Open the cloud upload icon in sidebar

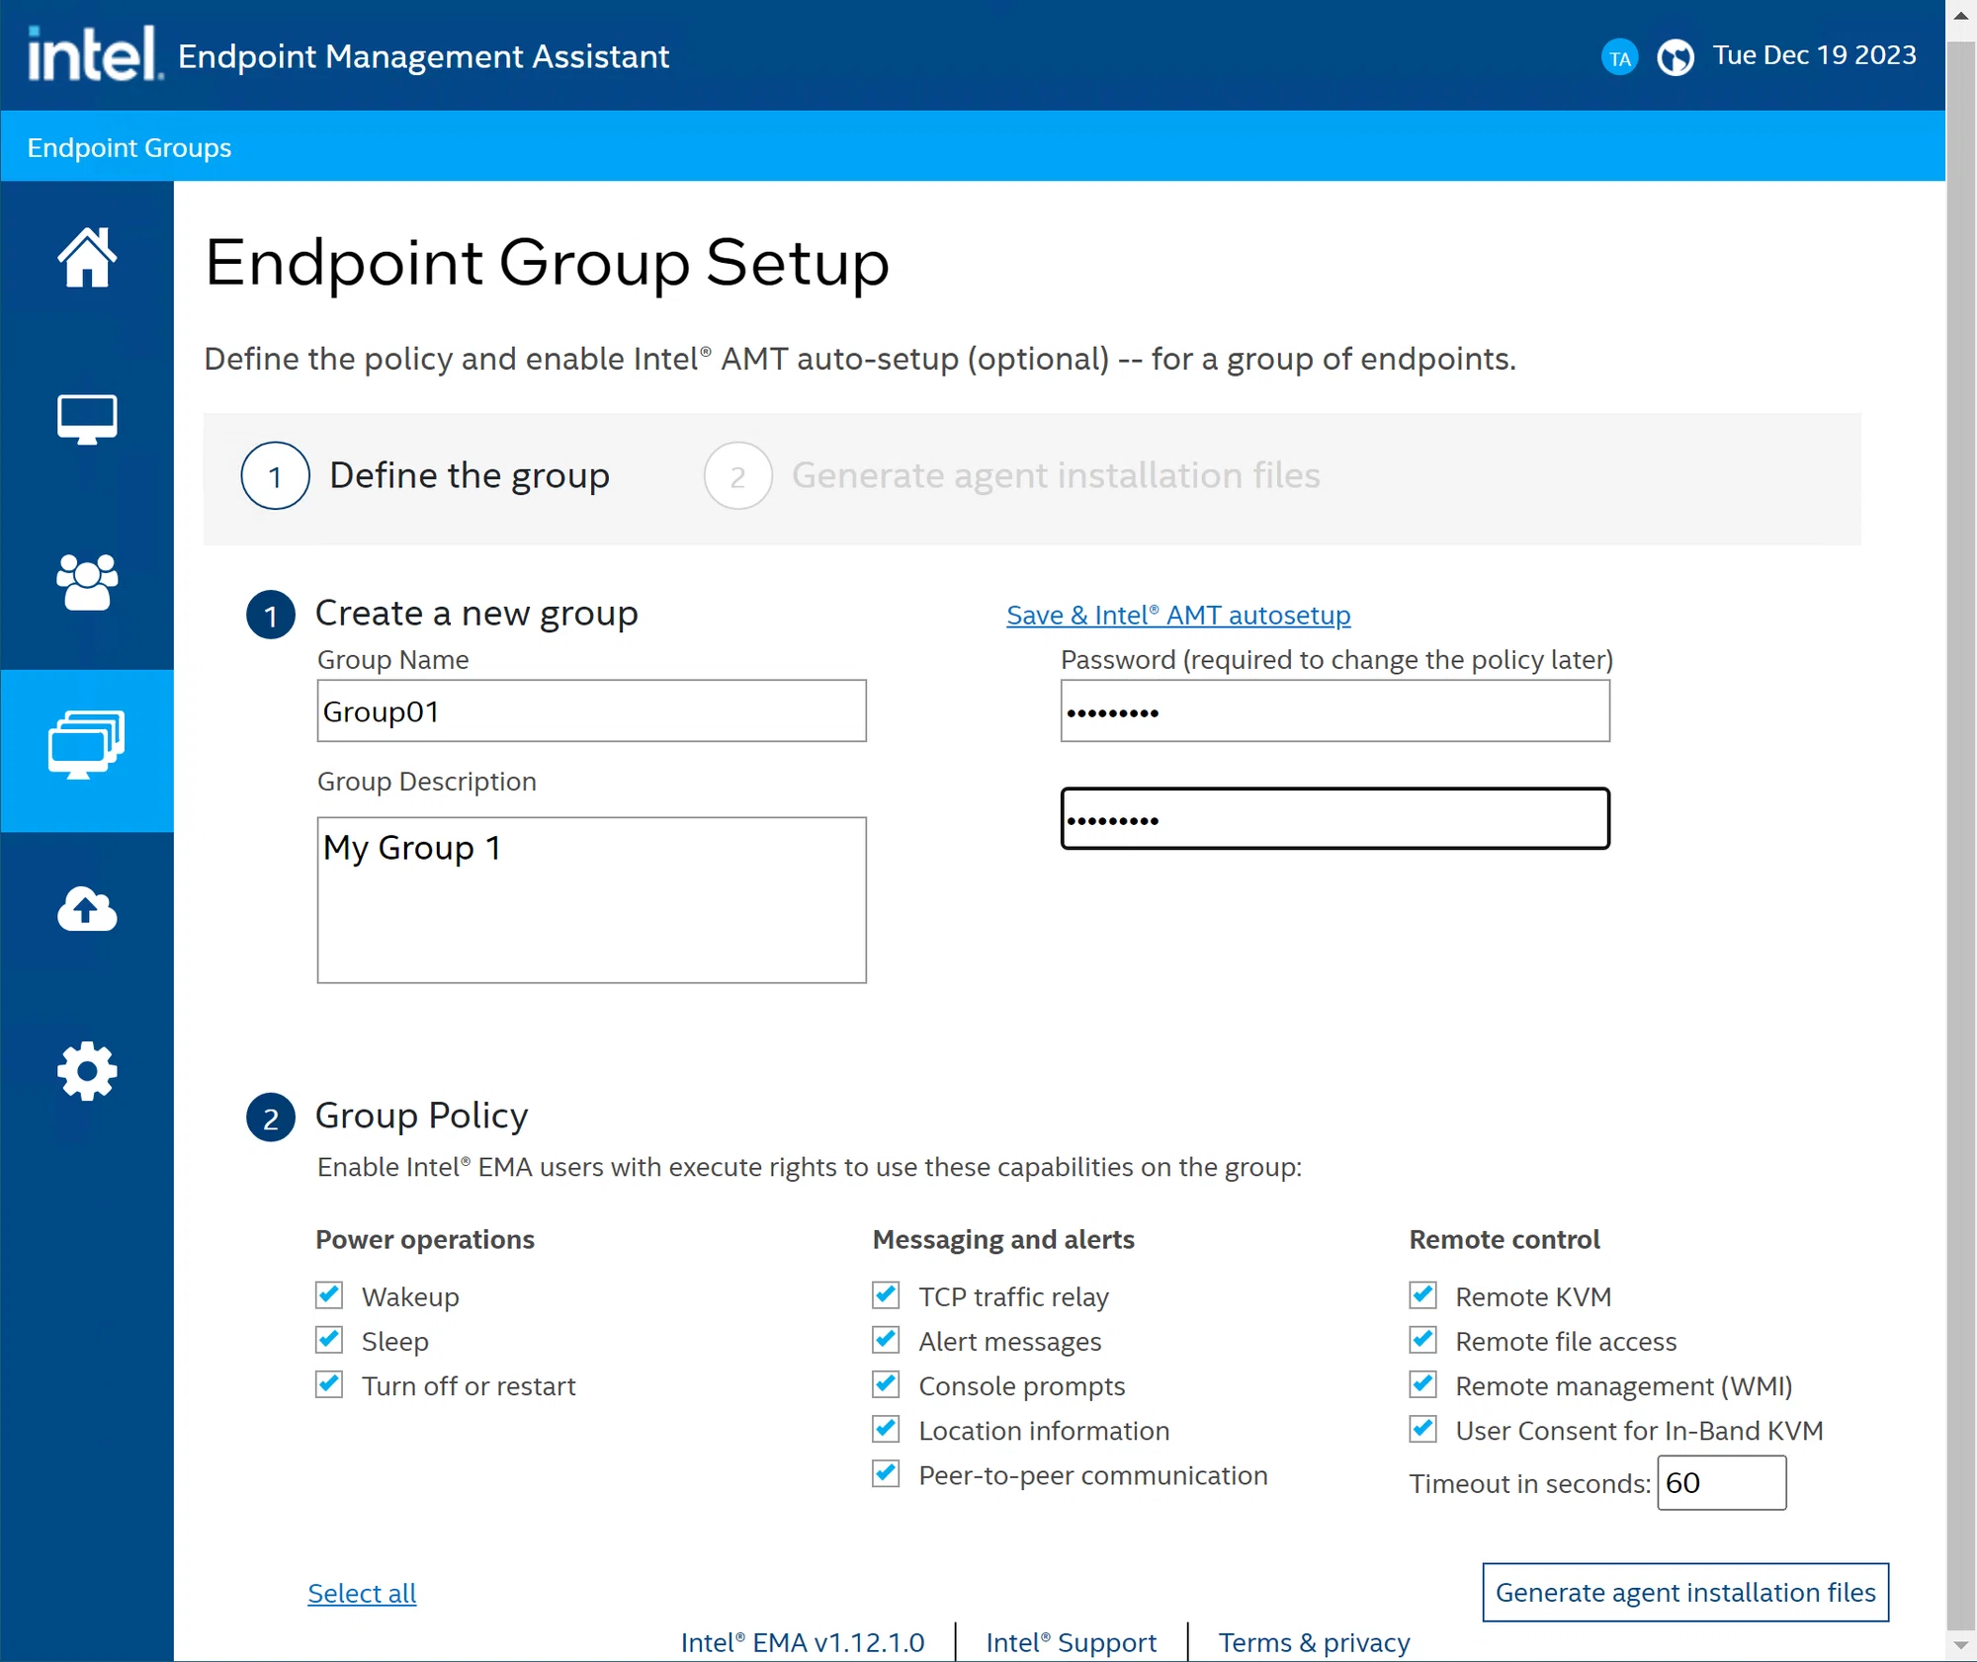click(x=87, y=908)
